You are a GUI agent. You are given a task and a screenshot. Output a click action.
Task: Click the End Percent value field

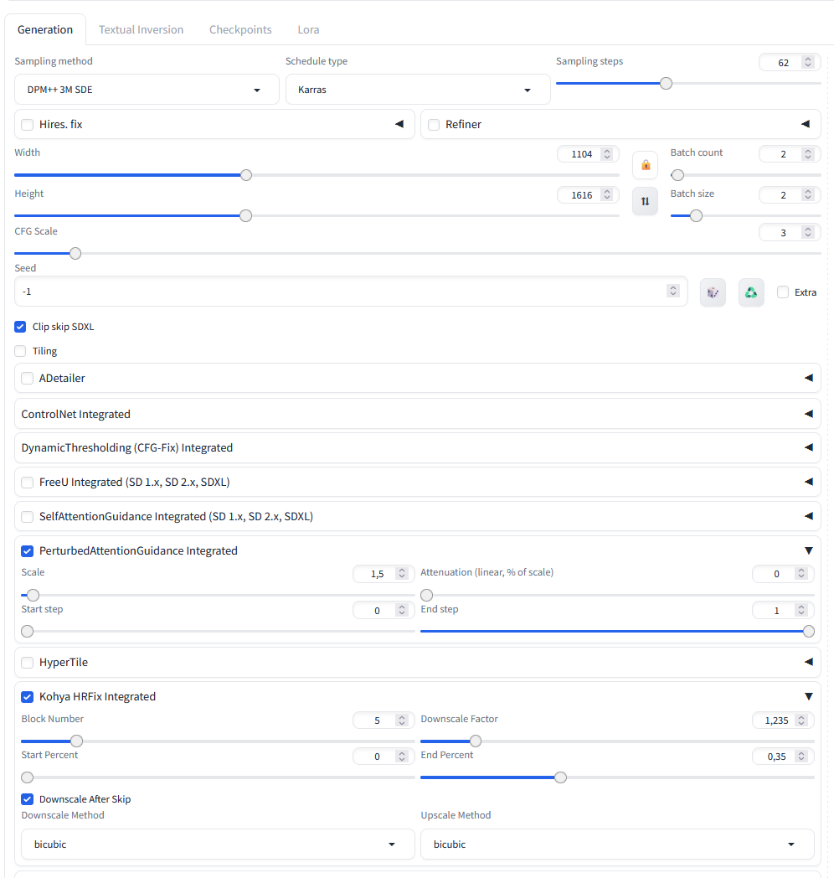point(783,757)
